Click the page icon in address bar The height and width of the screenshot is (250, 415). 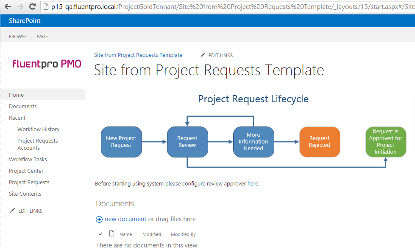[x=46, y=7]
